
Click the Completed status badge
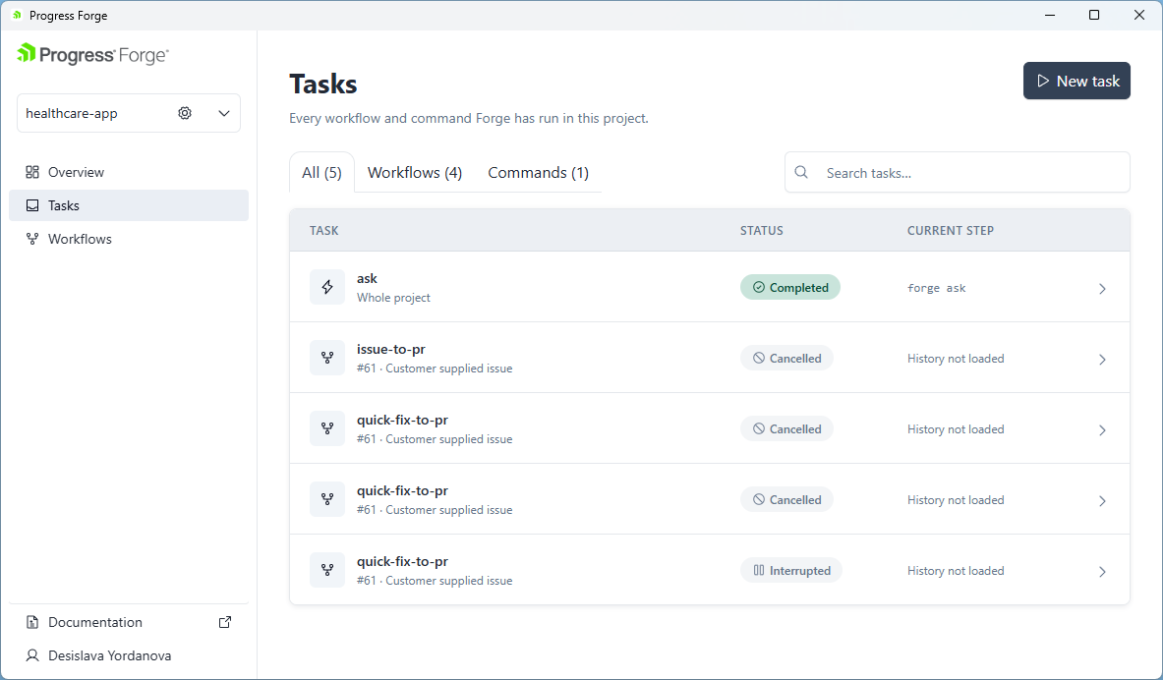[790, 287]
